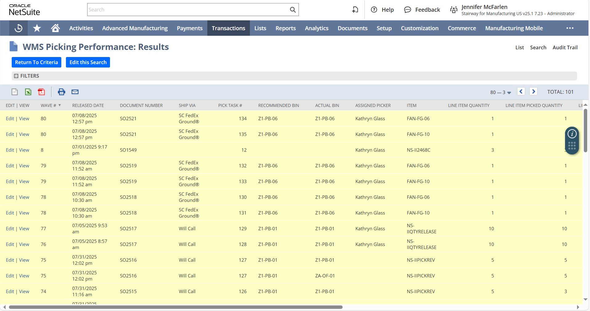590x311 pixels.
Task: Click the TOTAL: 101 count text
Action: point(560,92)
